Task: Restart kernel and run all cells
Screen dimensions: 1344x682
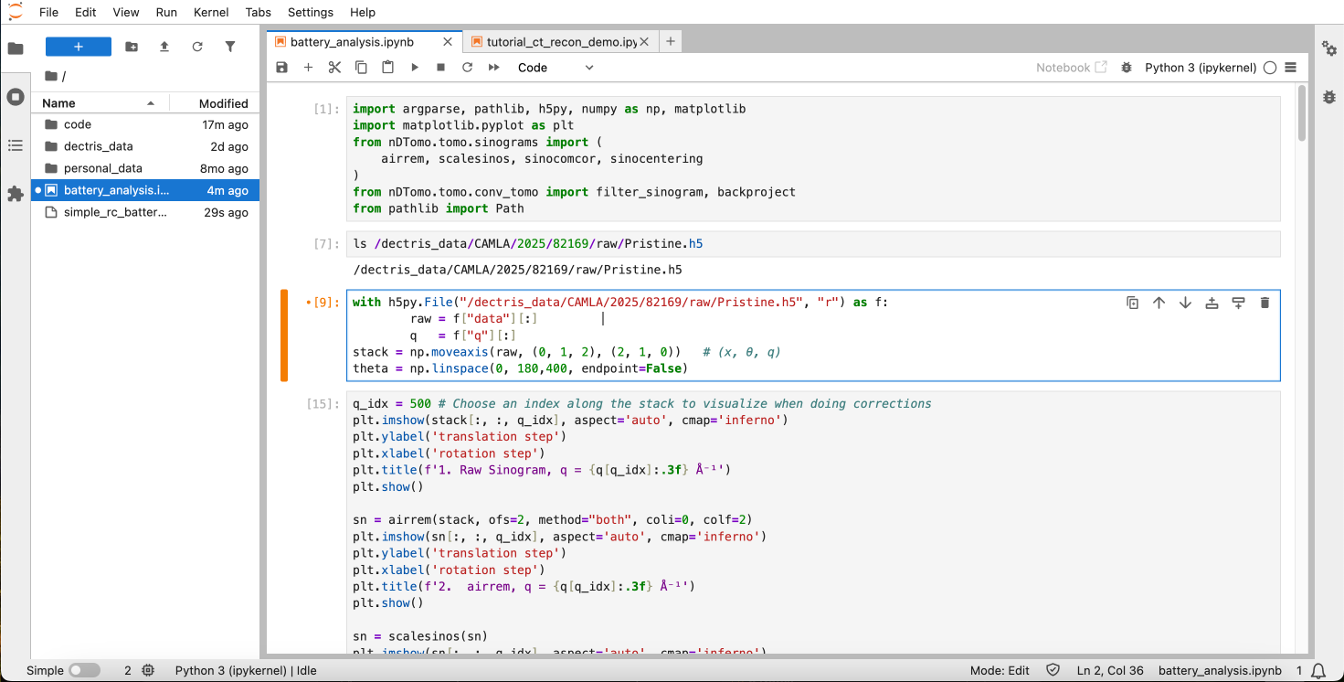Action: pyautogui.click(x=494, y=68)
